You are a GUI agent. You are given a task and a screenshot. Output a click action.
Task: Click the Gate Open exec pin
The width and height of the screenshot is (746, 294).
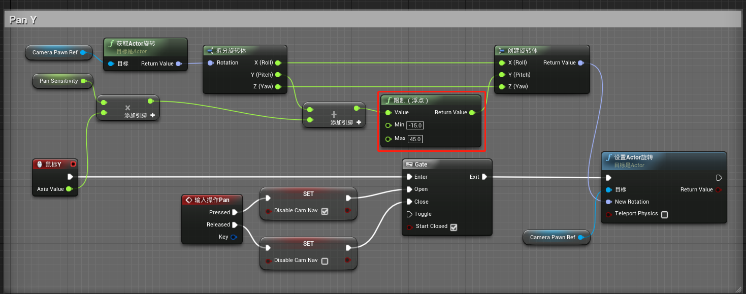coord(409,189)
